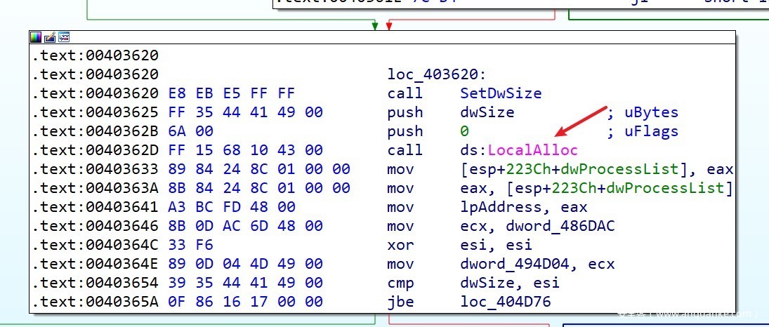Click the SetDwSize function name
The image size is (769, 327).
click(x=501, y=93)
